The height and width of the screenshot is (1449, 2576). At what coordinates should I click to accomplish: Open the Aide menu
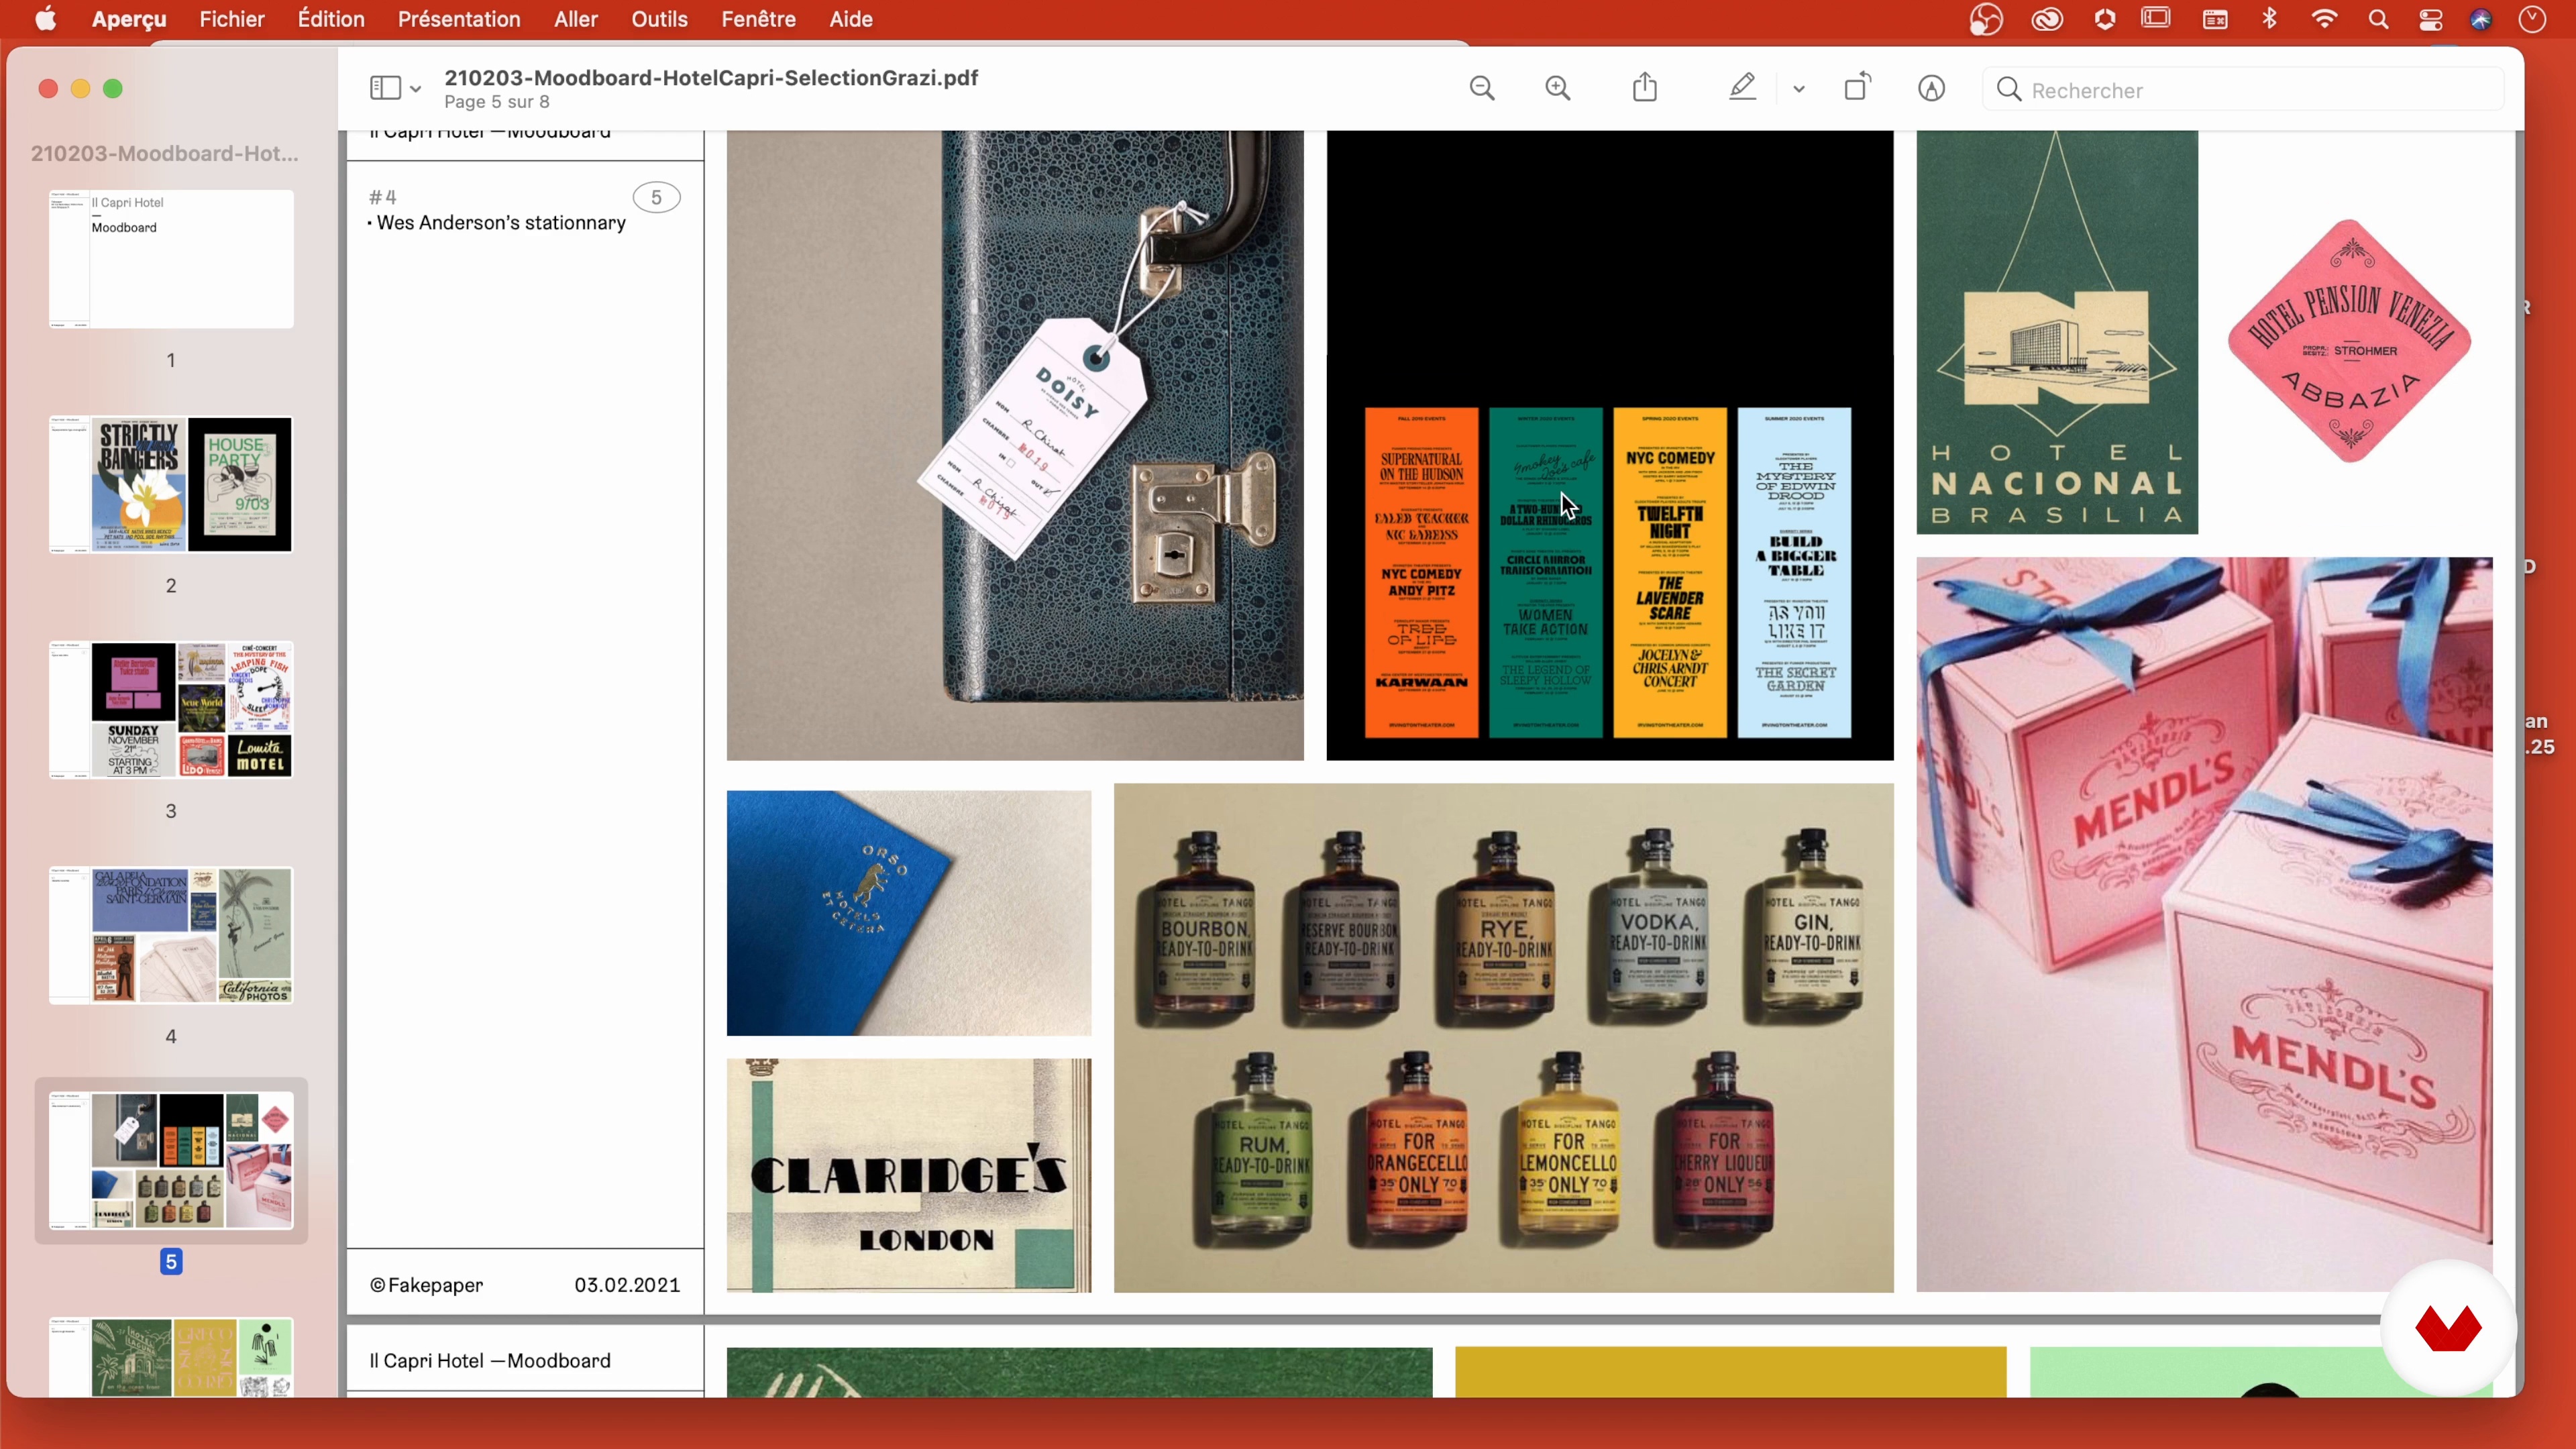(851, 19)
